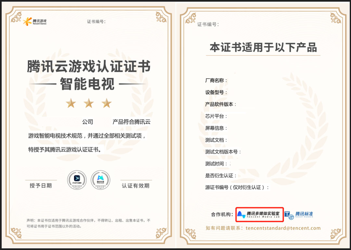351x250 pixels.
Task: Click the START cloud gaming badge
Action: point(77,180)
